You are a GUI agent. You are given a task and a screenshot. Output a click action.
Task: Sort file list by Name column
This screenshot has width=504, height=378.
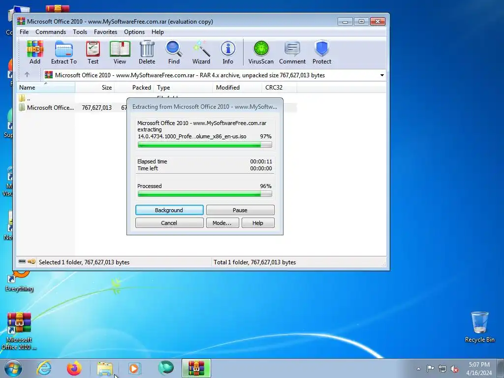click(46, 88)
